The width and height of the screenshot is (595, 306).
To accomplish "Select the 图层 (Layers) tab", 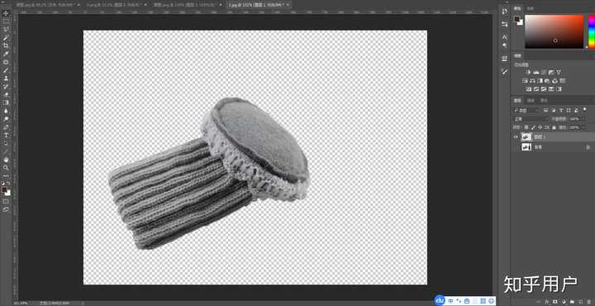I will [x=517, y=100].
